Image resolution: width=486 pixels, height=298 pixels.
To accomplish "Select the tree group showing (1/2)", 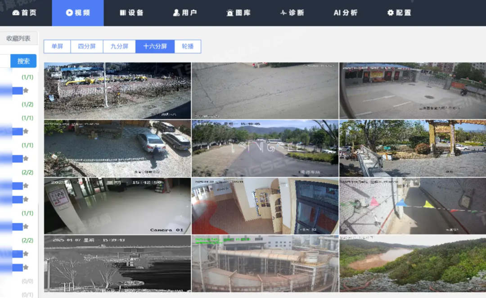I will tap(27, 104).
